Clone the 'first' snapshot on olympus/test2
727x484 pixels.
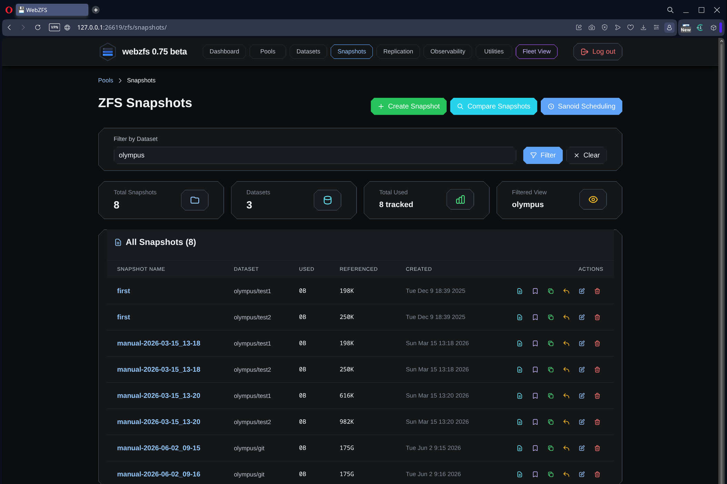(x=551, y=317)
